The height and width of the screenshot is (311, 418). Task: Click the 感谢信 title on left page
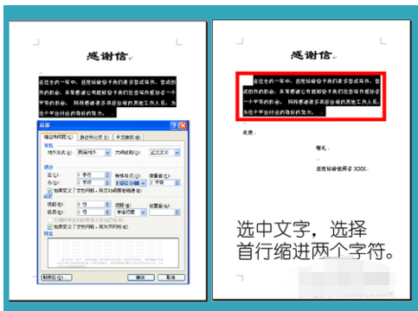pyautogui.click(x=107, y=56)
